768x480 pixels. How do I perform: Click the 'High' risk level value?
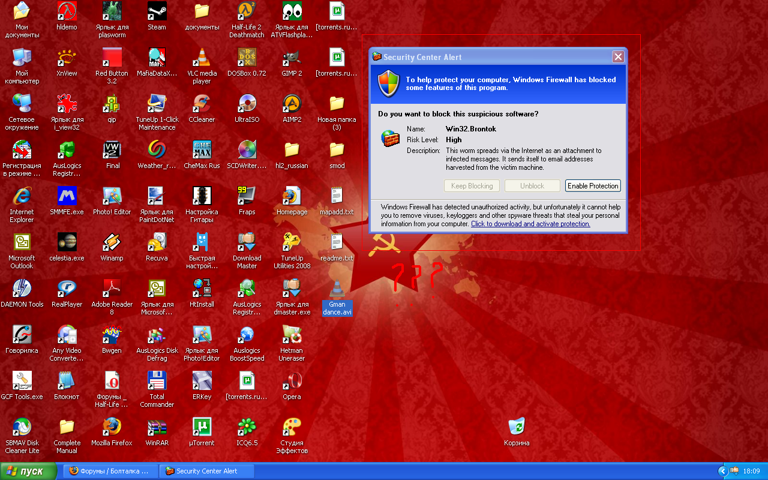pos(454,140)
